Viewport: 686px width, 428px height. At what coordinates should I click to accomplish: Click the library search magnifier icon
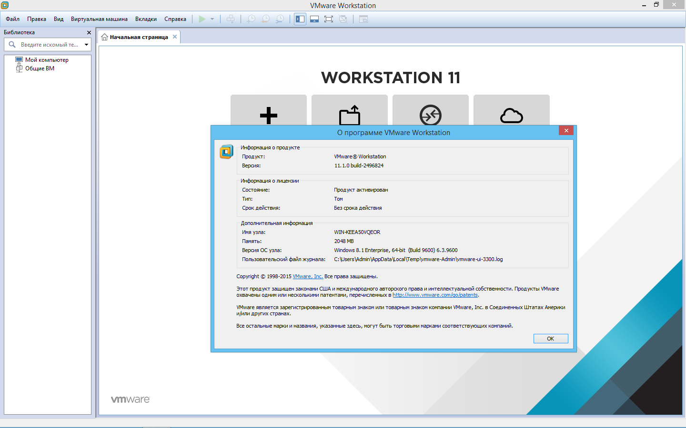coord(12,45)
